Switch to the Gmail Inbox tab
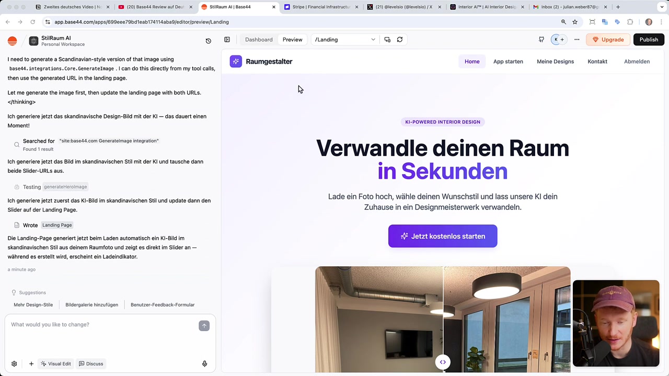This screenshot has width=669, height=376. (x=569, y=7)
